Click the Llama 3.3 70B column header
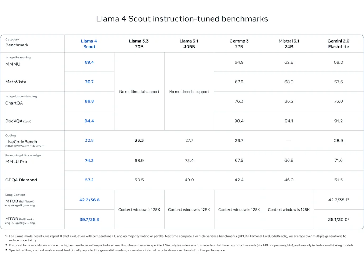 tap(139, 44)
